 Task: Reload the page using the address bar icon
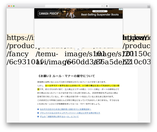[102, 6]
